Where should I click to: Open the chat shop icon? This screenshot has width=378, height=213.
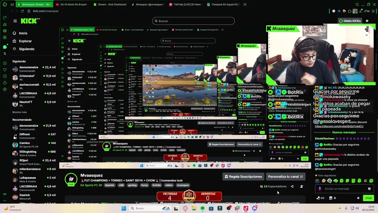tap(331, 198)
